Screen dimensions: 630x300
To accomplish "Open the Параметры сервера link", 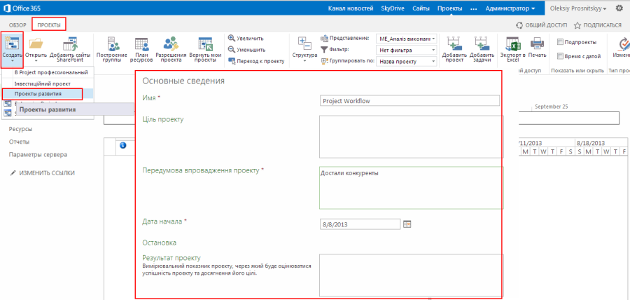I will click(38, 154).
